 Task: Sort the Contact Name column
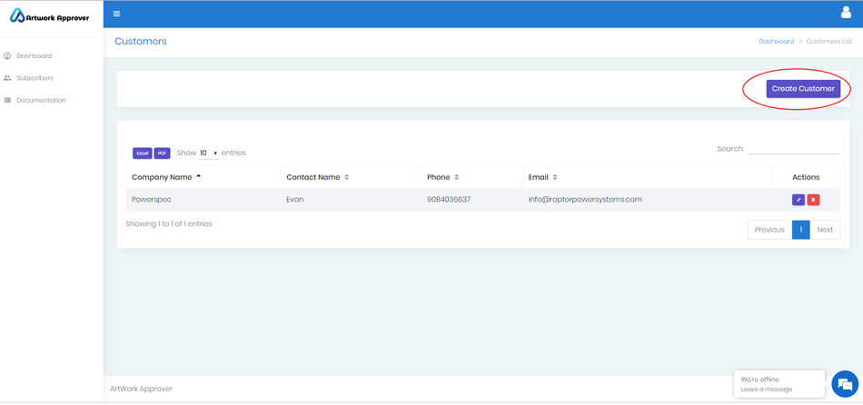tap(347, 177)
